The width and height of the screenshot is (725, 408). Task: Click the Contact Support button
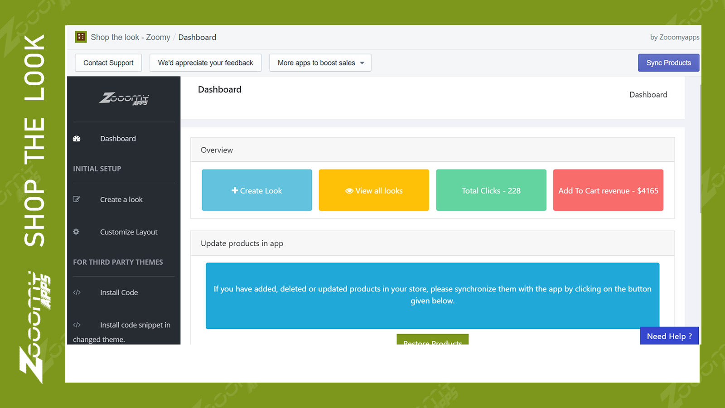108,63
